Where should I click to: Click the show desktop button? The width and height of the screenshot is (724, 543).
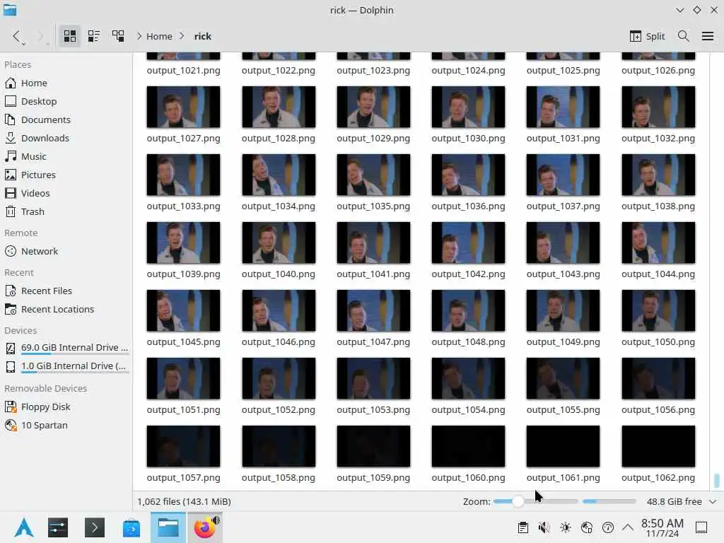(701, 527)
